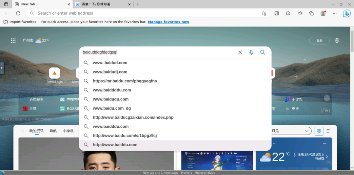Open the Extensions puzzle icon
This screenshot has height=175, width=354.
click(x=288, y=13)
